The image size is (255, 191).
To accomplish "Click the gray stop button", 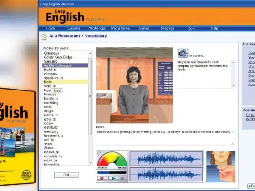I will coord(122,178).
